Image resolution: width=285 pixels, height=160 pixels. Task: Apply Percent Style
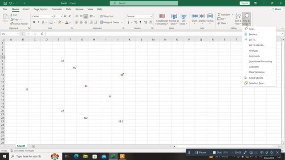(136, 22)
